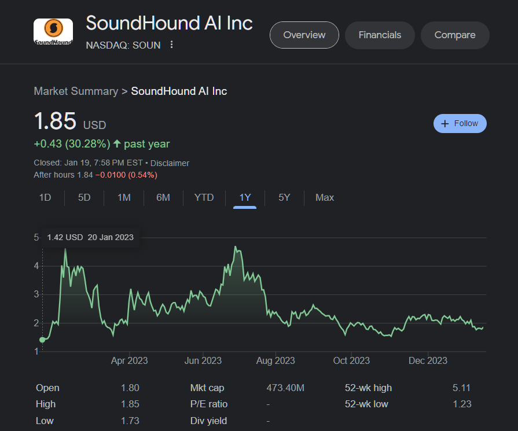518x431 pixels.
Task: Click the 1.42 USD 20 Jan 2023 tooltip
Action: pos(90,237)
